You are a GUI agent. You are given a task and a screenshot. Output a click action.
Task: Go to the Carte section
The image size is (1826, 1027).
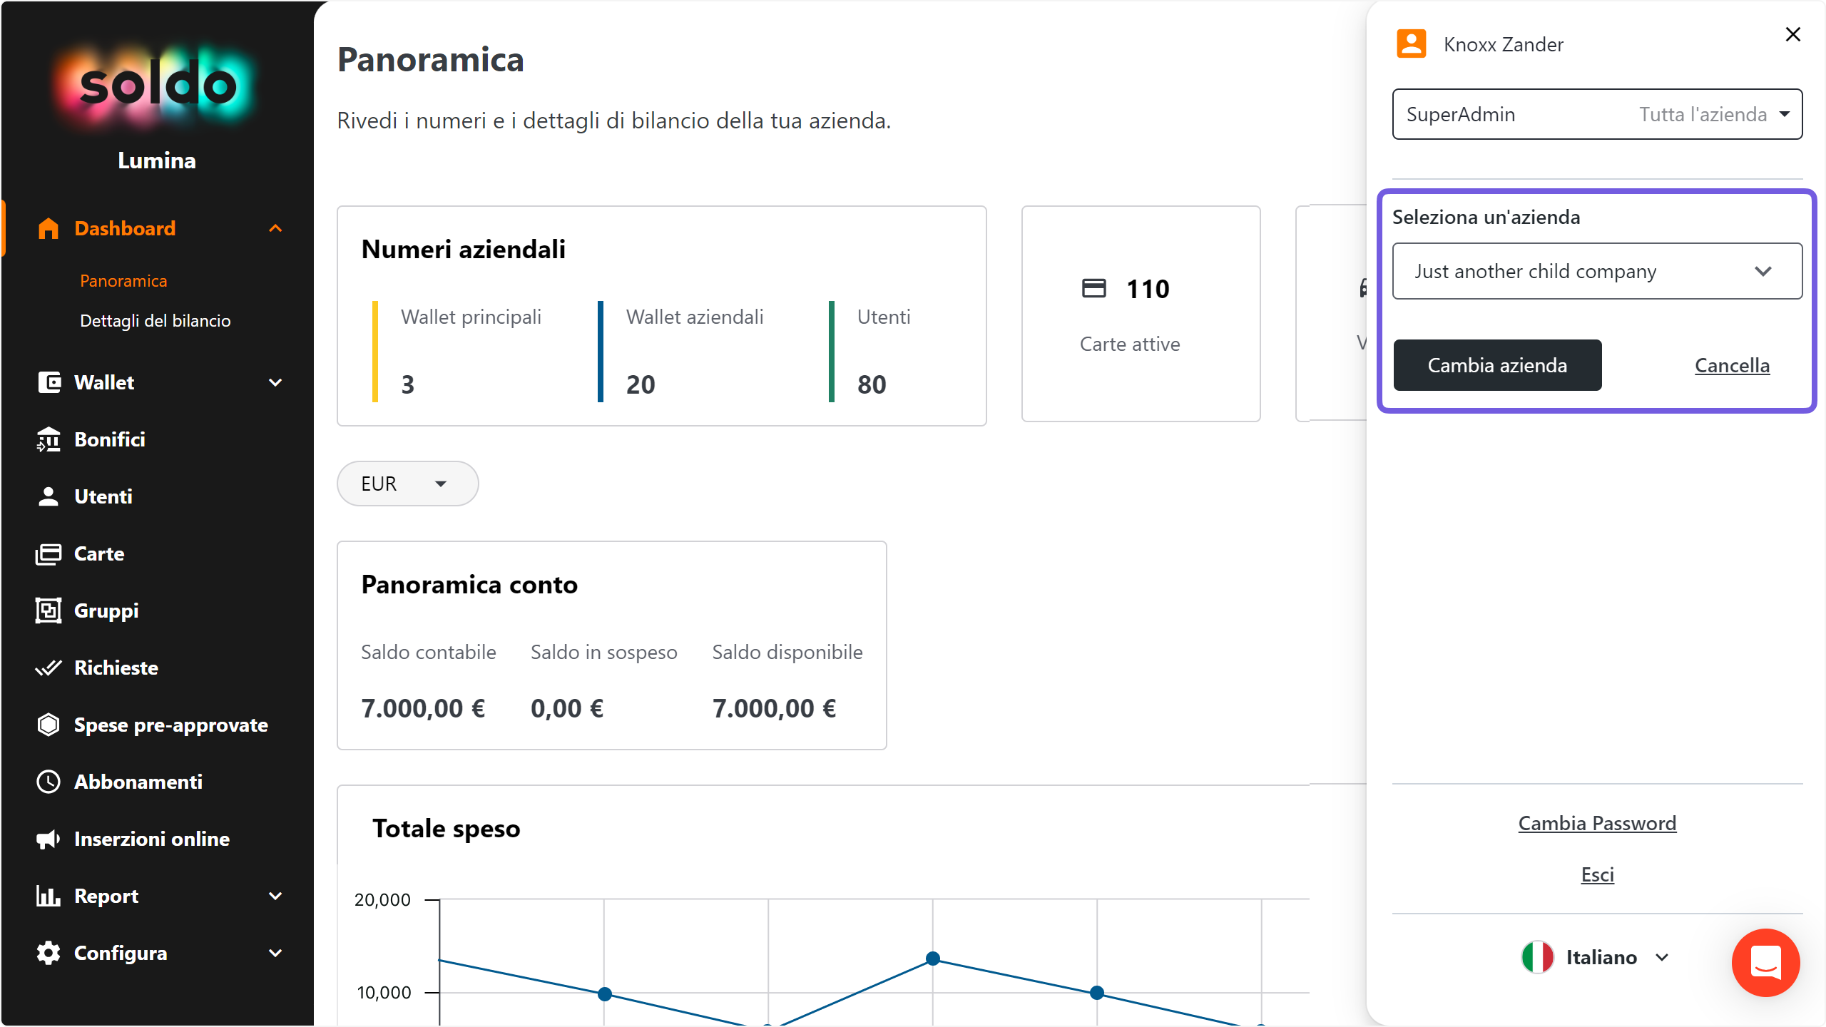coord(99,553)
